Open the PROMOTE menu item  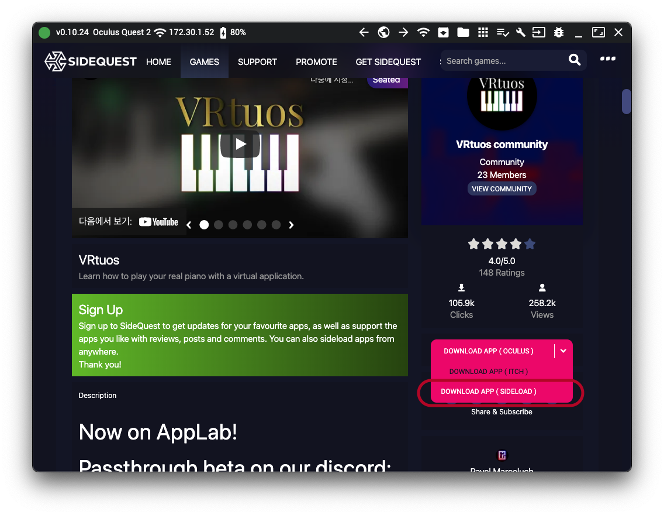click(x=316, y=62)
